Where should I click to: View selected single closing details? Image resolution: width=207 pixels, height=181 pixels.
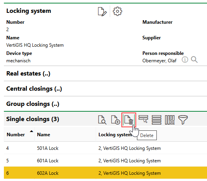coord(102,120)
